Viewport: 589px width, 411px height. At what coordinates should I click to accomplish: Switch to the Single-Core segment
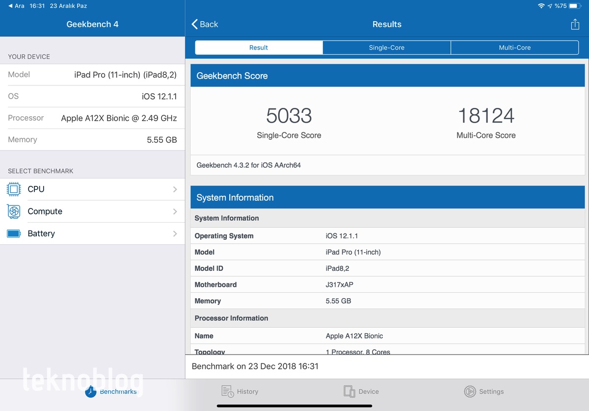click(x=387, y=48)
